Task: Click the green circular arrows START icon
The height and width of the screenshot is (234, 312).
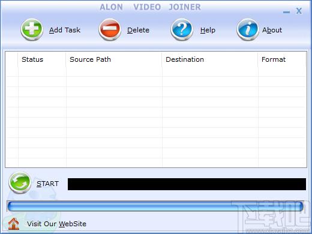Action: [20, 182]
